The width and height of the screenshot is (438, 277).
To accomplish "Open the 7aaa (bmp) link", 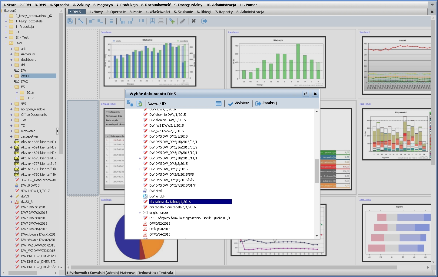I will click(365, 200).
